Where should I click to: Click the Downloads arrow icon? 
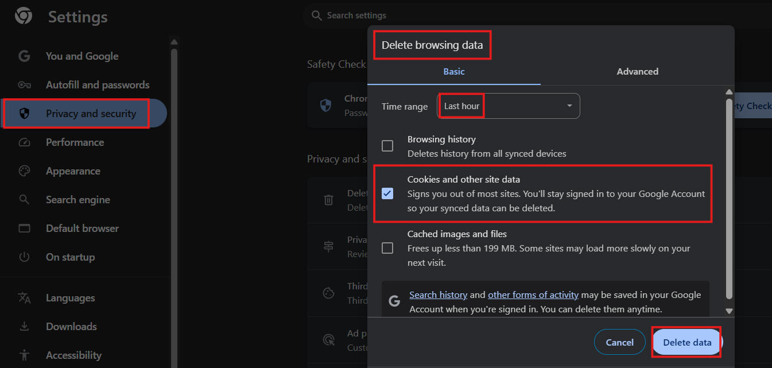pos(24,327)
